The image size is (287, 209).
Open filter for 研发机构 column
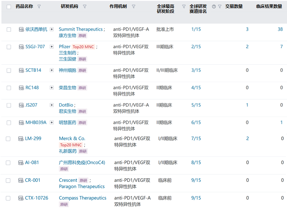point(85,6)
